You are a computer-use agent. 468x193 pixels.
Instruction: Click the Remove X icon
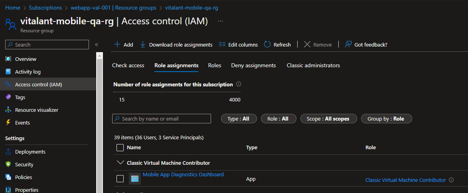307,45
